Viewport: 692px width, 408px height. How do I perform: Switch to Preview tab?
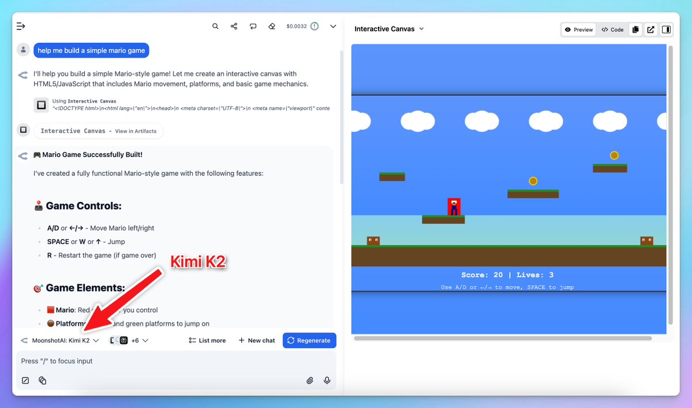(x=579, y=29)
